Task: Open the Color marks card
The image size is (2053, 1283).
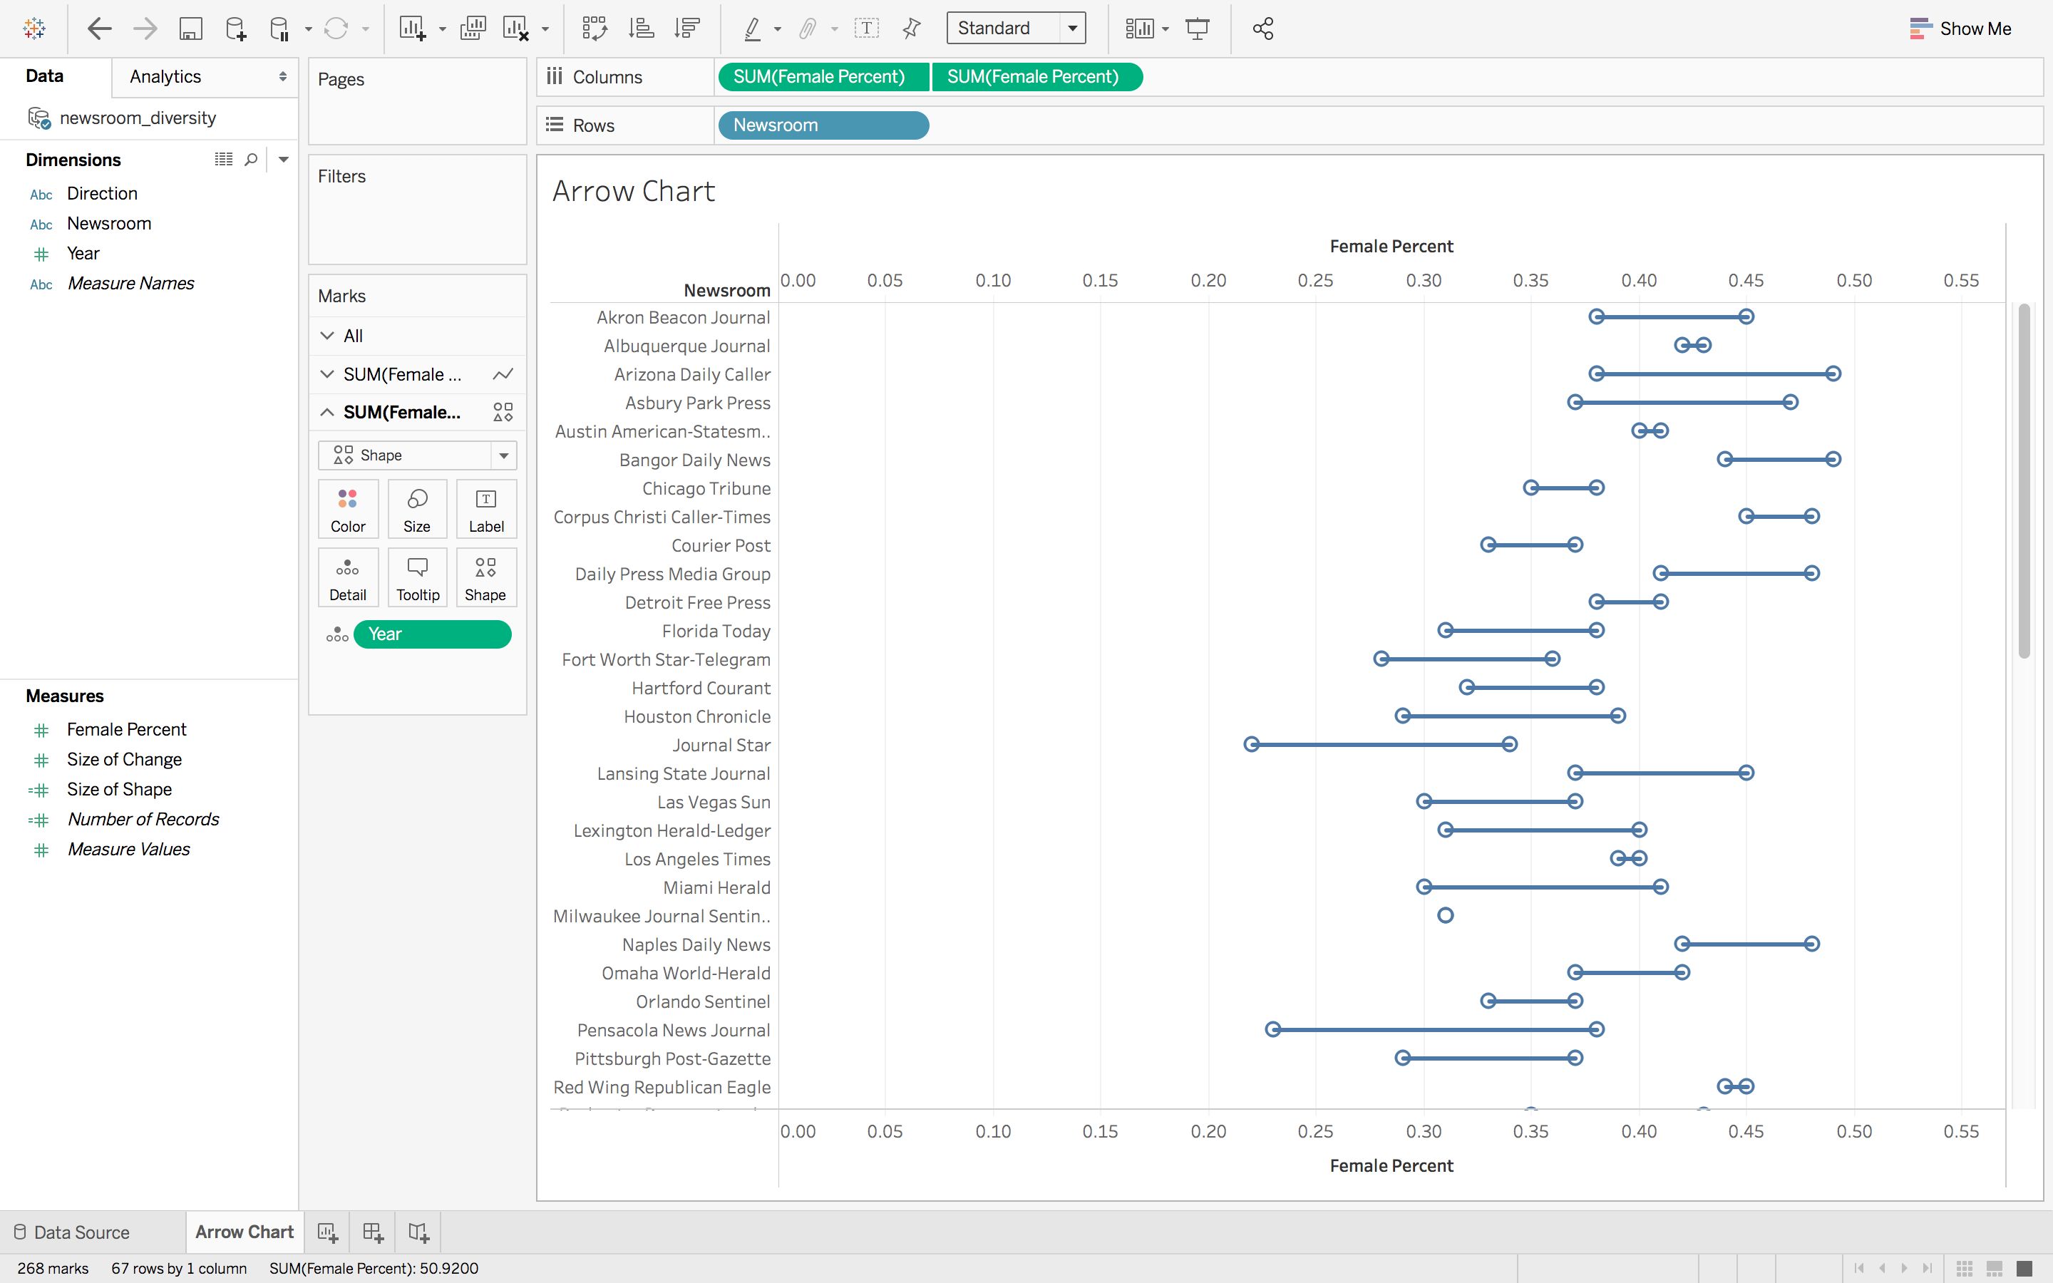Action: tap(348, 509)
